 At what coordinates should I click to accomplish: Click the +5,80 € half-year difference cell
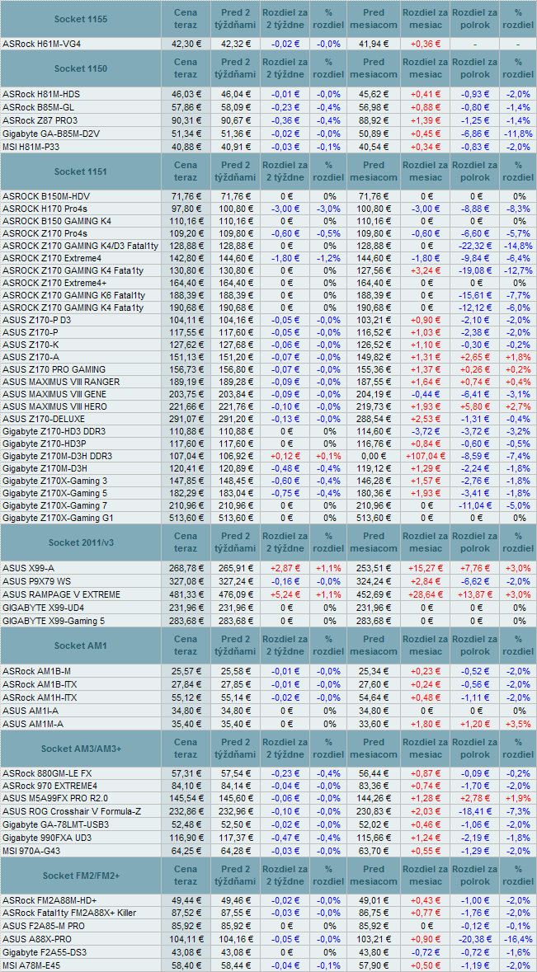tap(474, 406)
